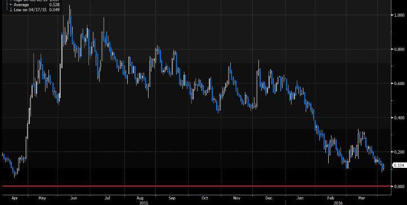The image size is (407, 205).
Task: Click the Sep label on time axis
Action: pyautogui.click(x=172, y=198)
